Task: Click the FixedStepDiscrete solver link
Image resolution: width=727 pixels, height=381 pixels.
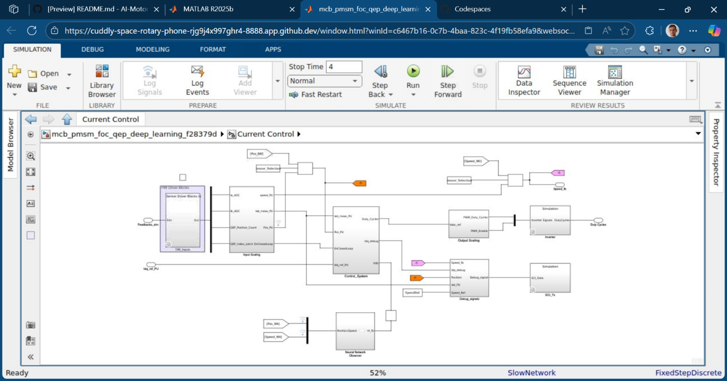Action: coord(688,372)
